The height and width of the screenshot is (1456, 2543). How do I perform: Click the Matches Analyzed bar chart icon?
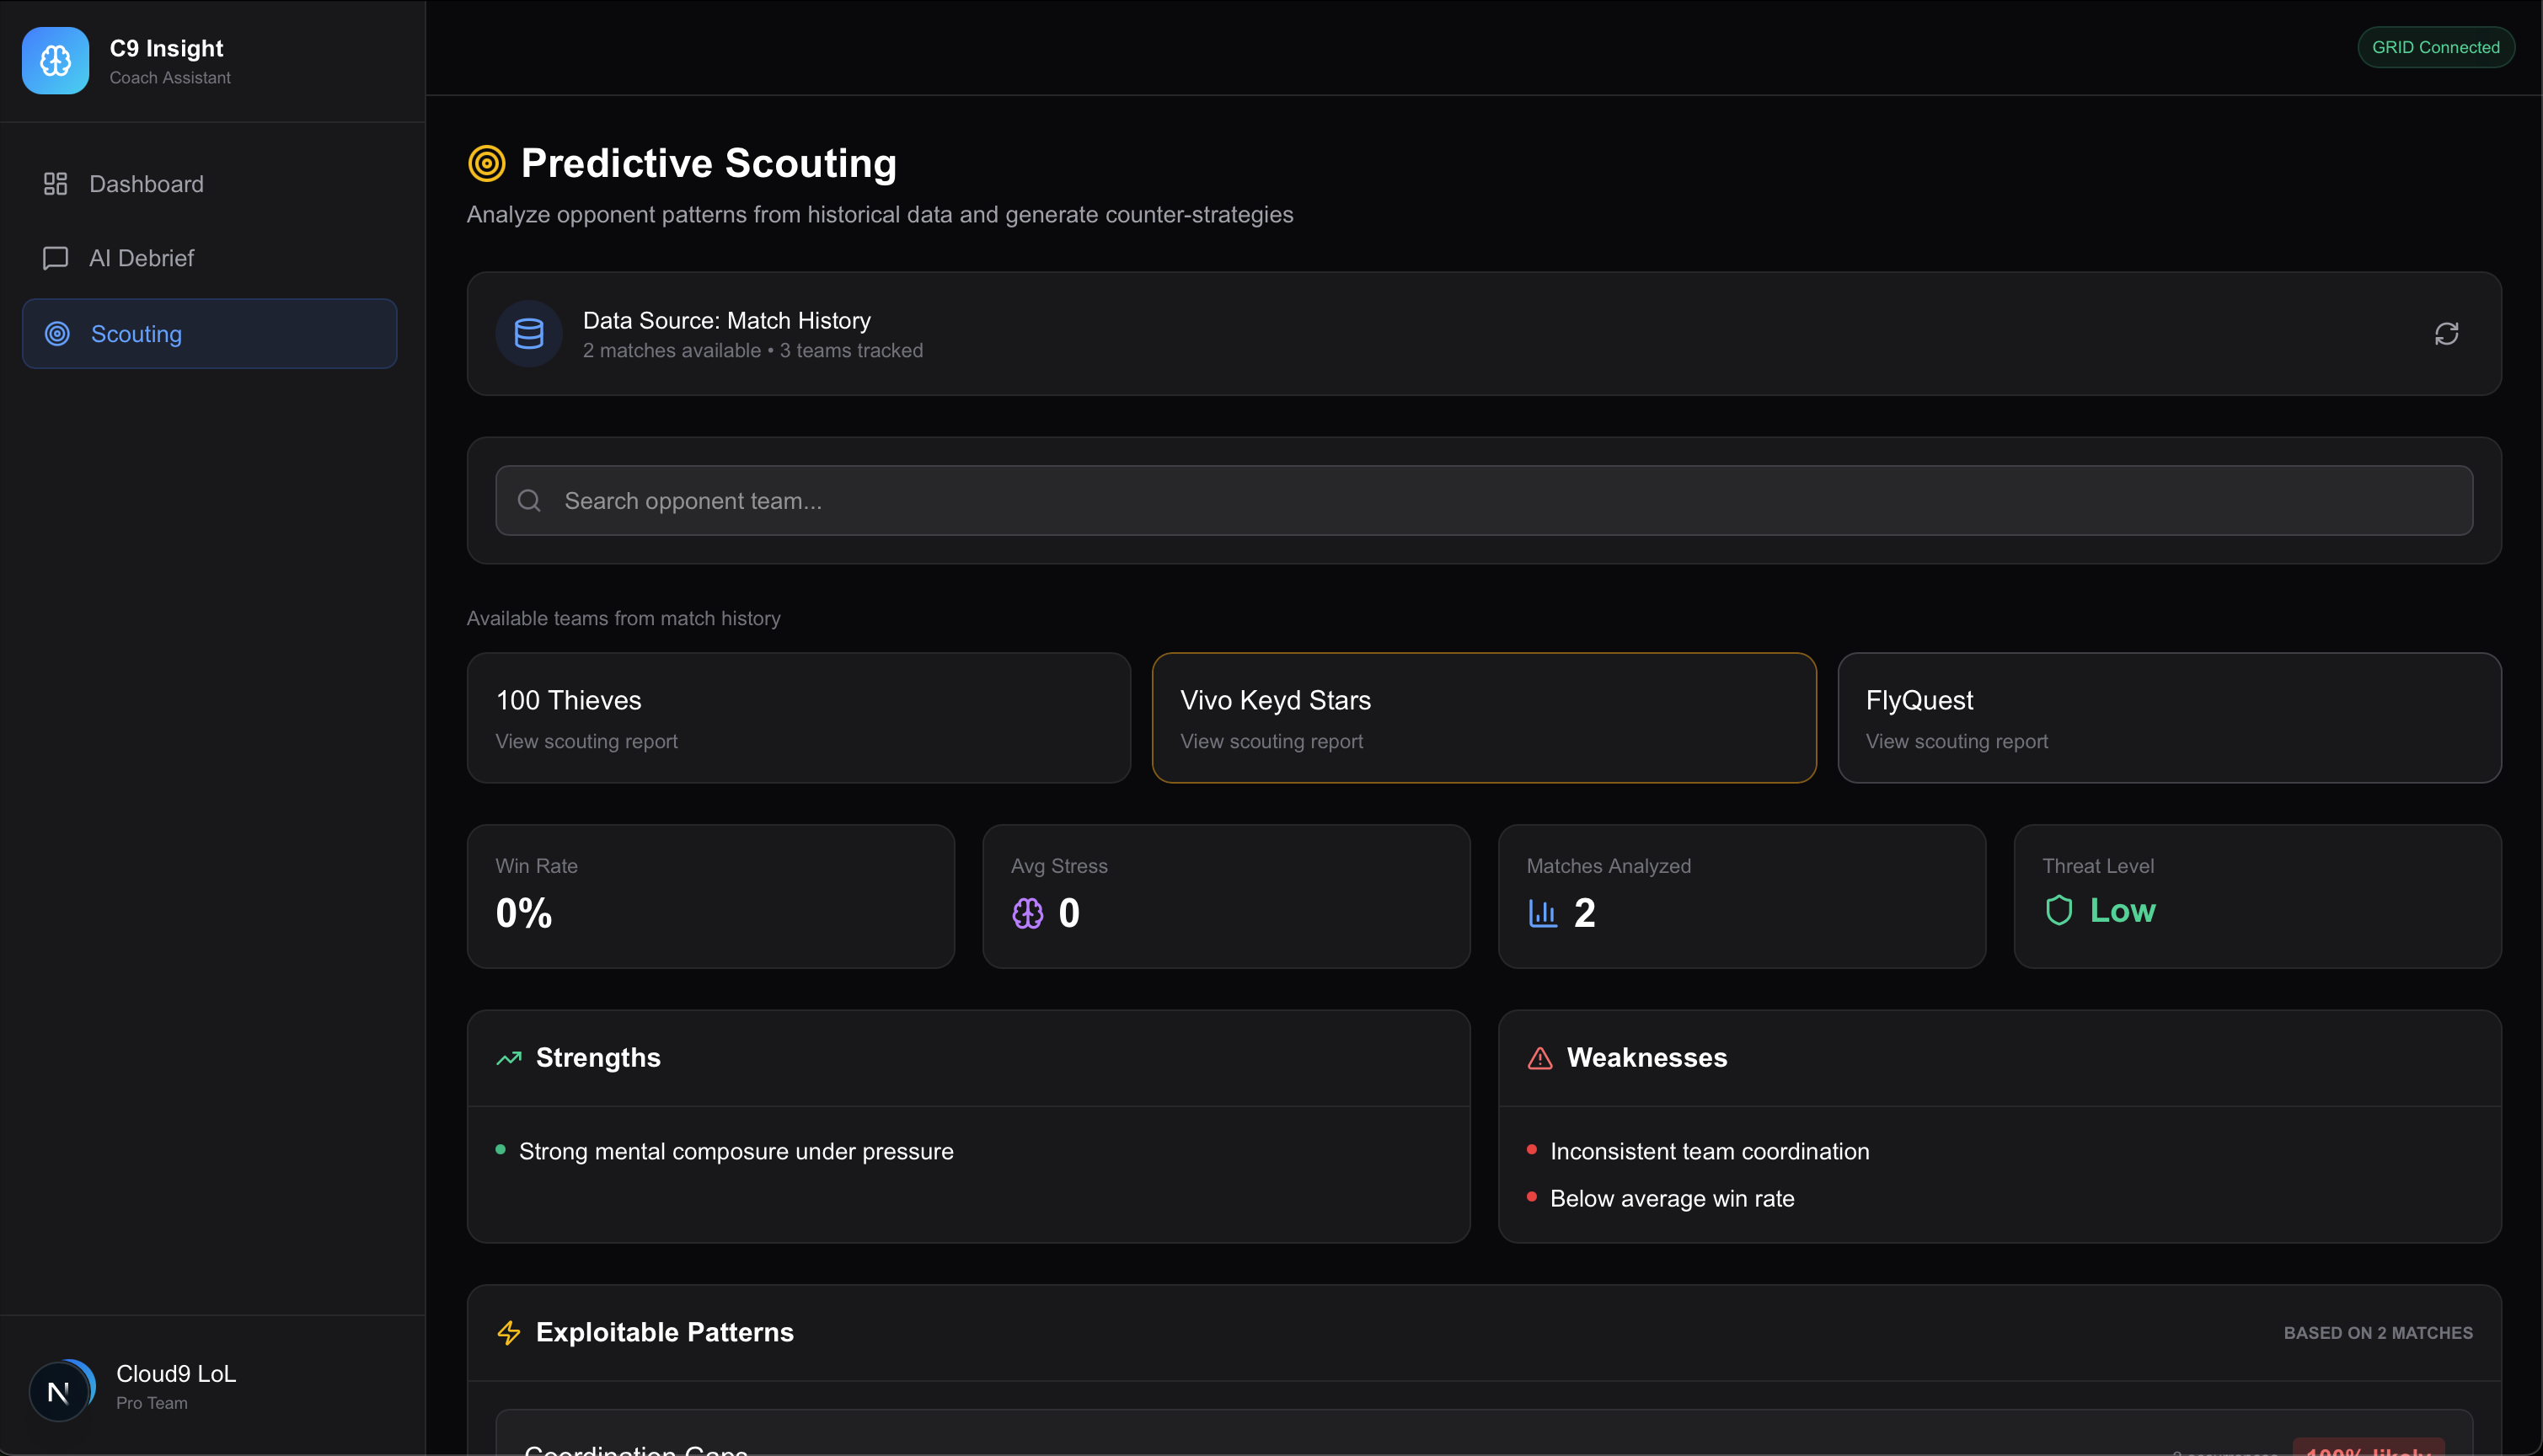coord(1542,913)
